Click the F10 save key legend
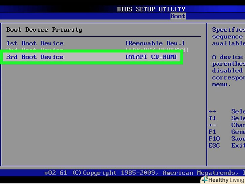The width and height of the screenshot is (245, 184). [214, 139]
